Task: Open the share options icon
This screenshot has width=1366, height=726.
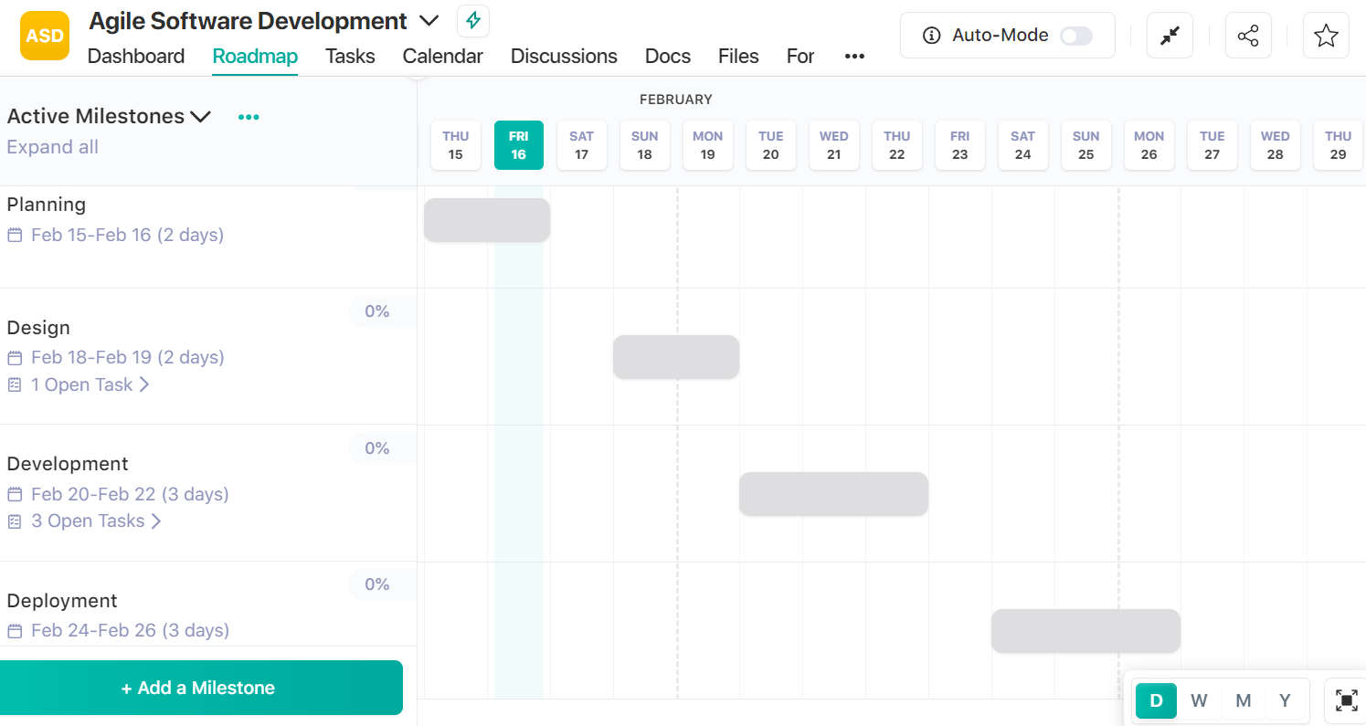Action: click(x=1248, y=35)
